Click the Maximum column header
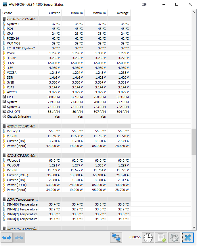 (x=96, y=13)
